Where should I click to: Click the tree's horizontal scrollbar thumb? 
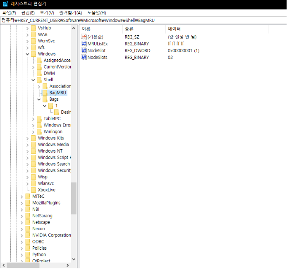pos(23,265)
